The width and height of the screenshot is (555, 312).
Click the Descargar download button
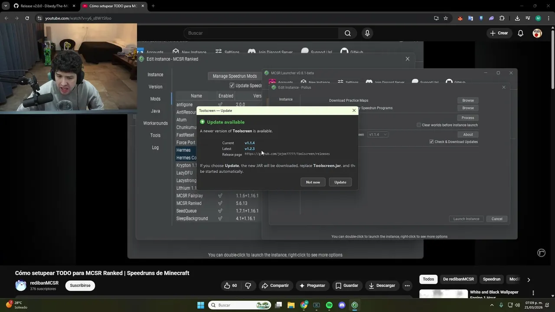[382, 286]
